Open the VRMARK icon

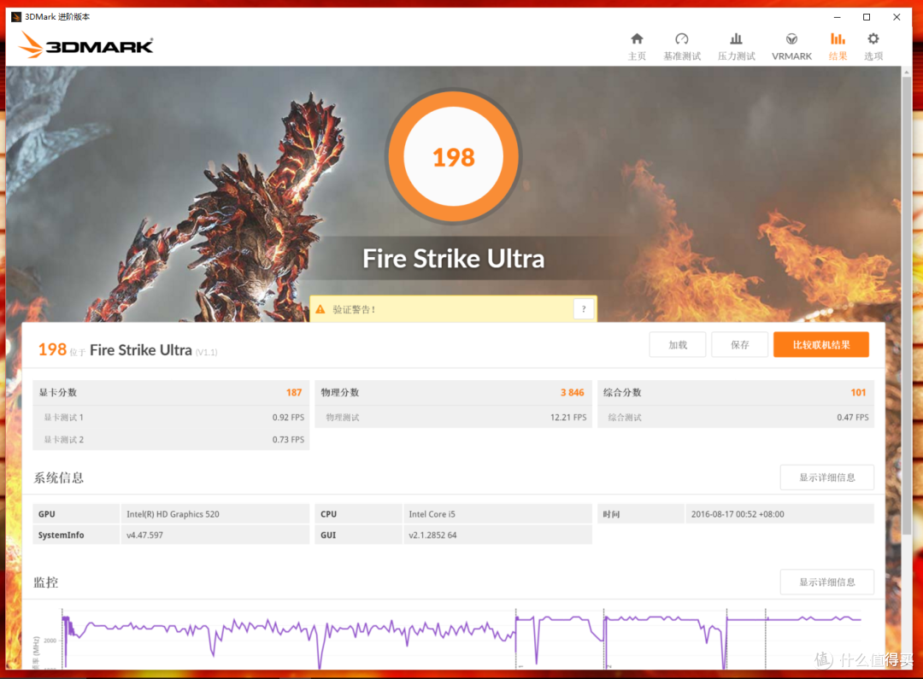(791, 38)
